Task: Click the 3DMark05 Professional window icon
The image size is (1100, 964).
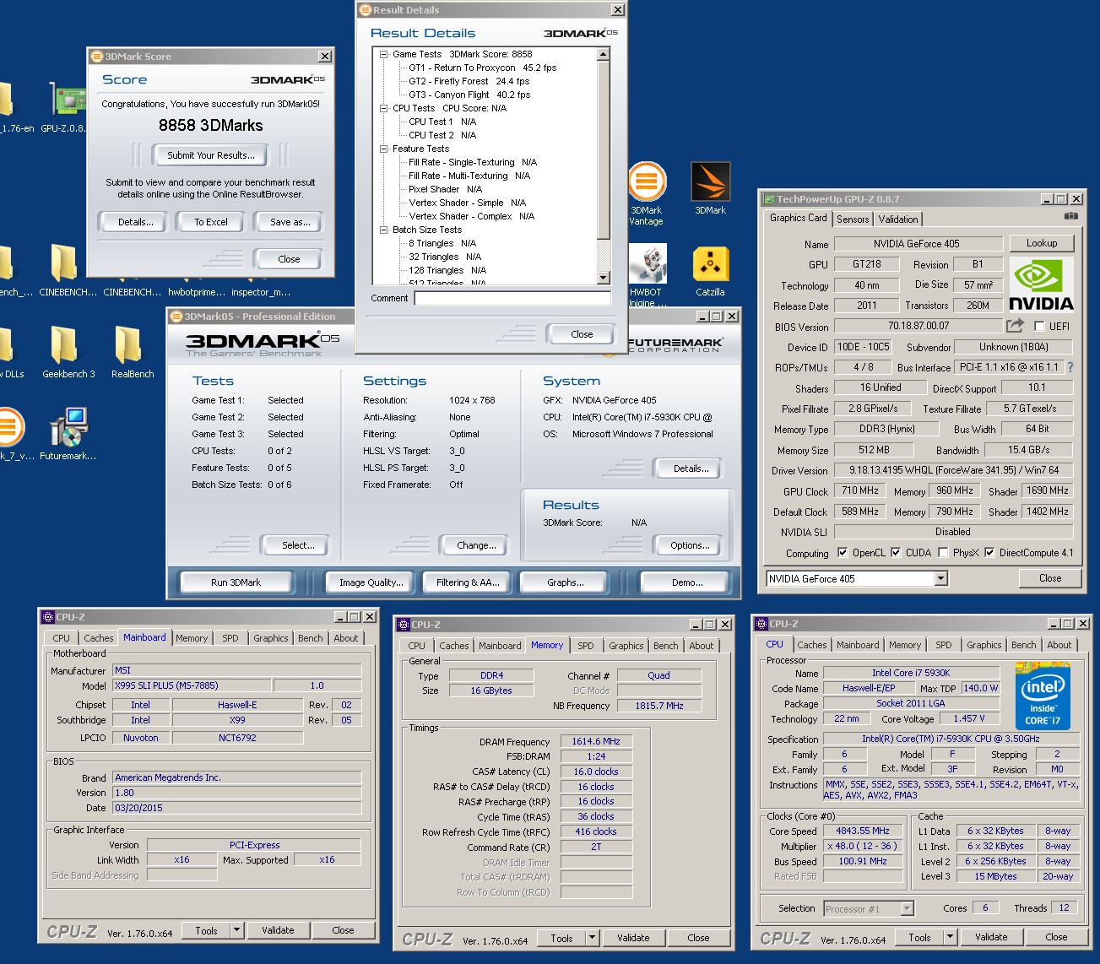Action: (176, 317)
